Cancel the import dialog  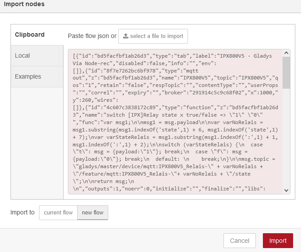pyautogui.click(x=240, y=241)
